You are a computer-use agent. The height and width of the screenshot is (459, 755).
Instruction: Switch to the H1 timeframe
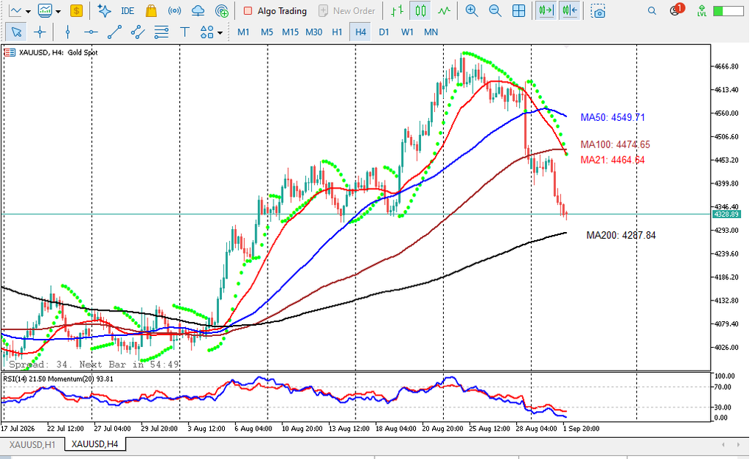[x=337, y=32]
